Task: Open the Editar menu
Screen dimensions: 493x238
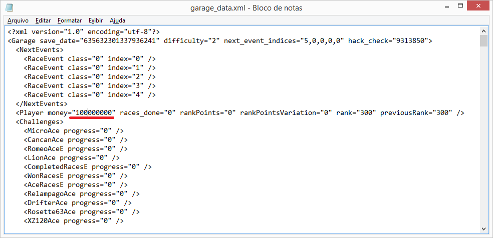Action: pyautogui.click(x=43, y=20)
